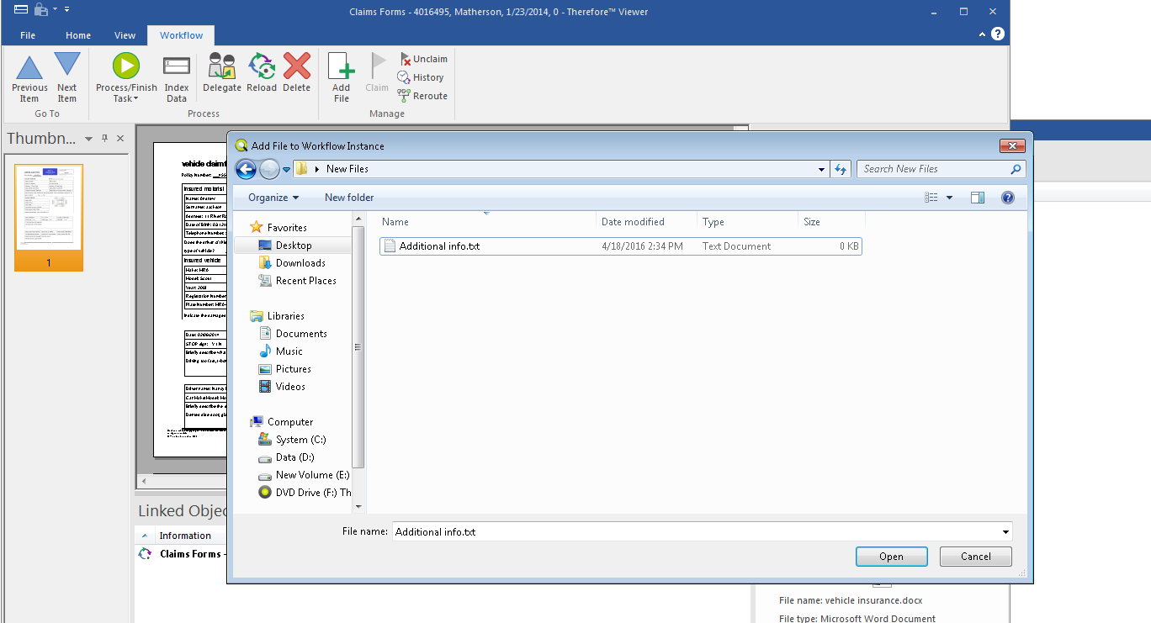
Task: Expand the File name combo box
Action: point(1005,532)
